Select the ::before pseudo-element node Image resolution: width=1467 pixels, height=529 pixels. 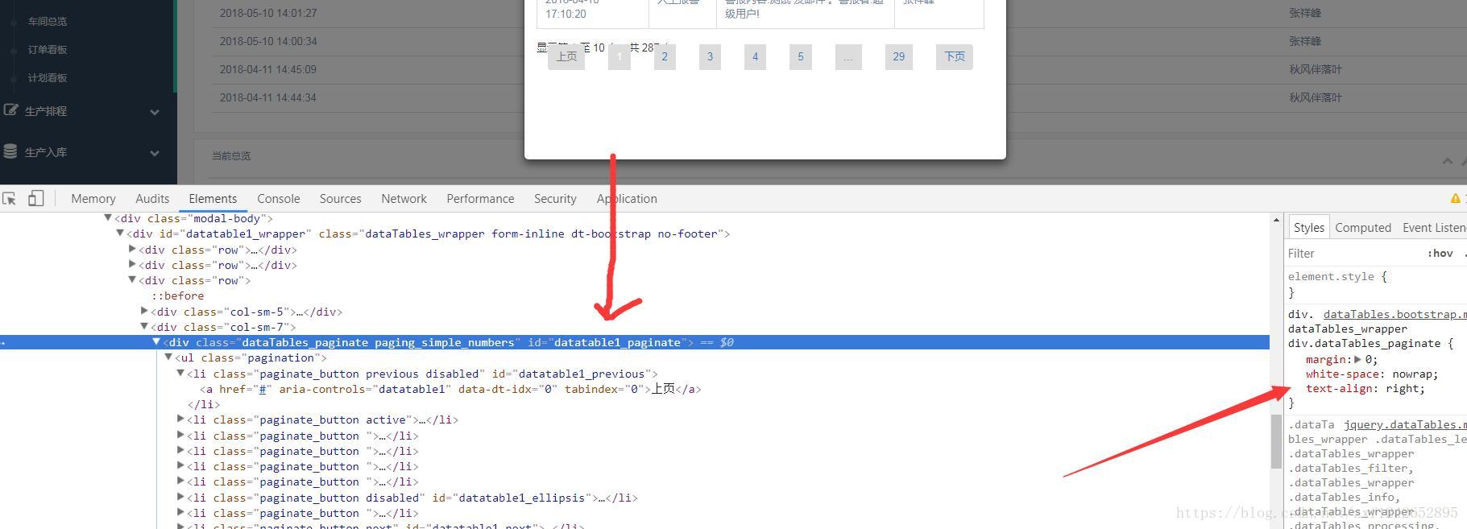coord(177,295)
